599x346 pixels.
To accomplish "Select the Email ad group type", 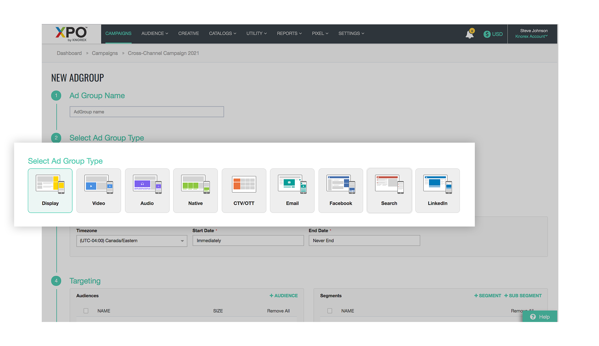I will click(x=292, y=190).
